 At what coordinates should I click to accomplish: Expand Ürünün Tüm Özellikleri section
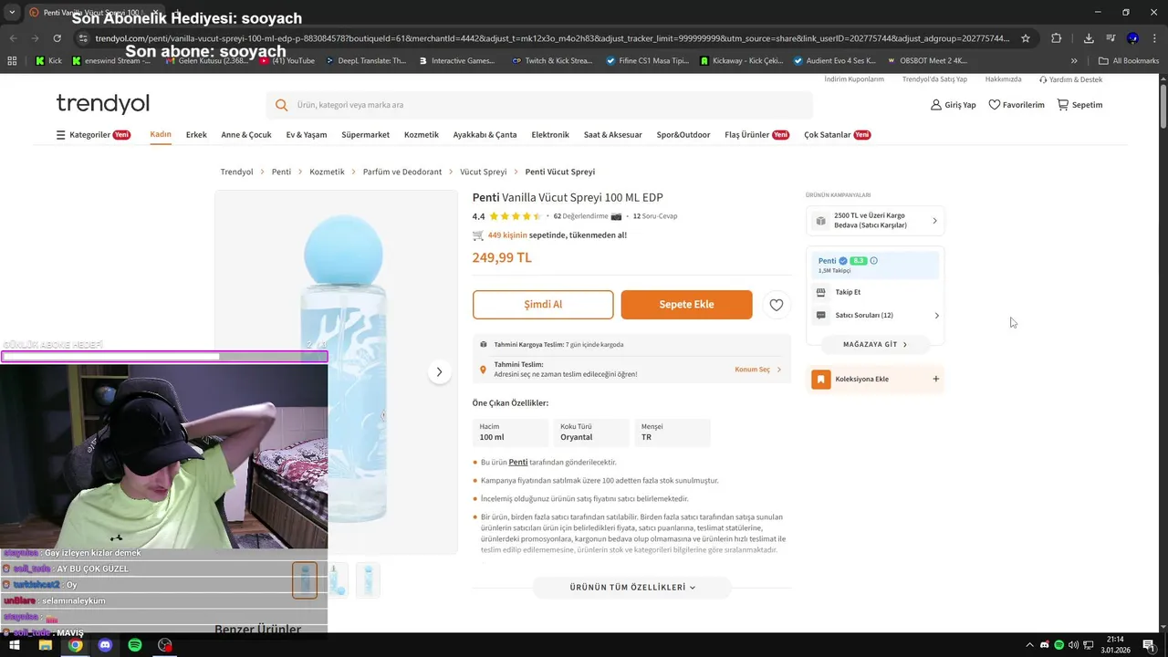point(632,588)
